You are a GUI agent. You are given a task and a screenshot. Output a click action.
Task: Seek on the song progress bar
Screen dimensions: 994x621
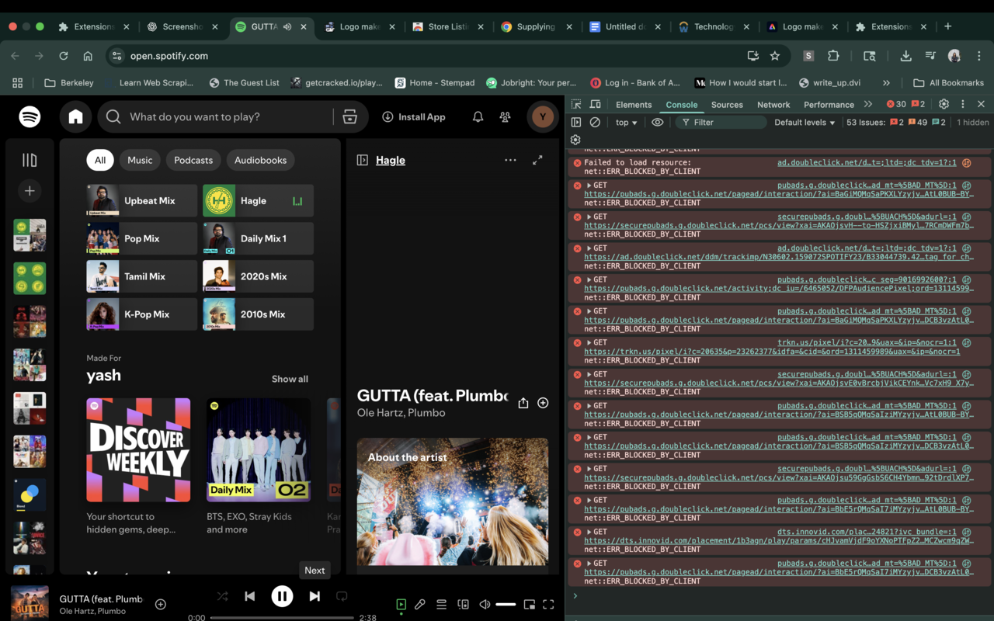[x=282, y=618]
